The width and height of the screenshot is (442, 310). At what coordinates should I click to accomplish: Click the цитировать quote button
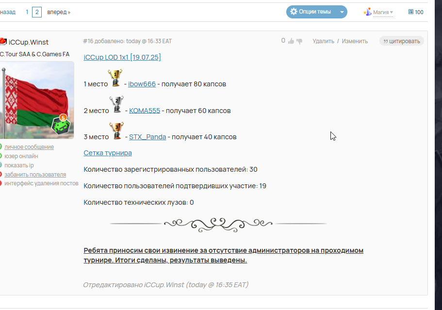point(402,41)
